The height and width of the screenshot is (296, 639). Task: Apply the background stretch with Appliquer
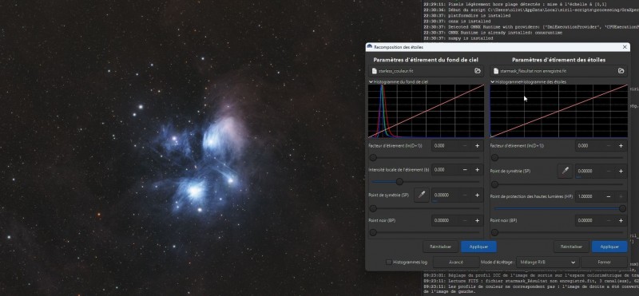tap(478, 247)
